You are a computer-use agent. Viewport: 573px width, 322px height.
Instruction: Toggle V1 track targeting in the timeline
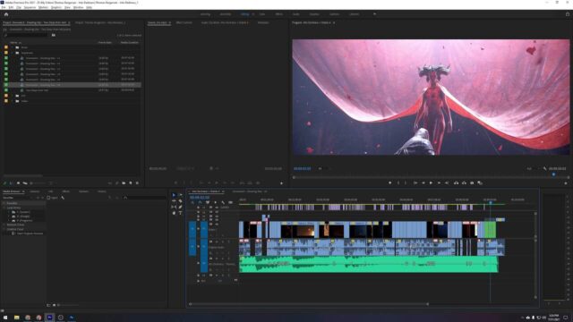point(204,229)
